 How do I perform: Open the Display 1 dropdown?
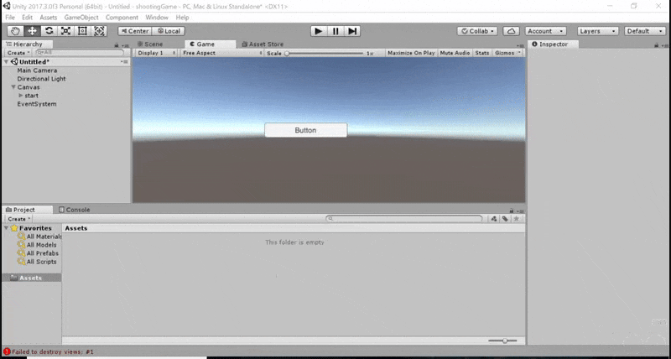[x=156, y=53]
